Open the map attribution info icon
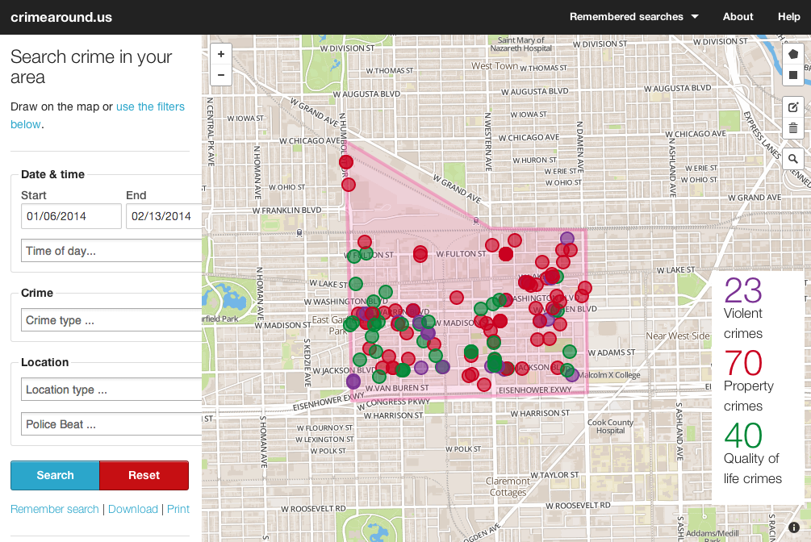Viewport: 811px width, 542px height. pyautogui.click(x=794, y=527)
